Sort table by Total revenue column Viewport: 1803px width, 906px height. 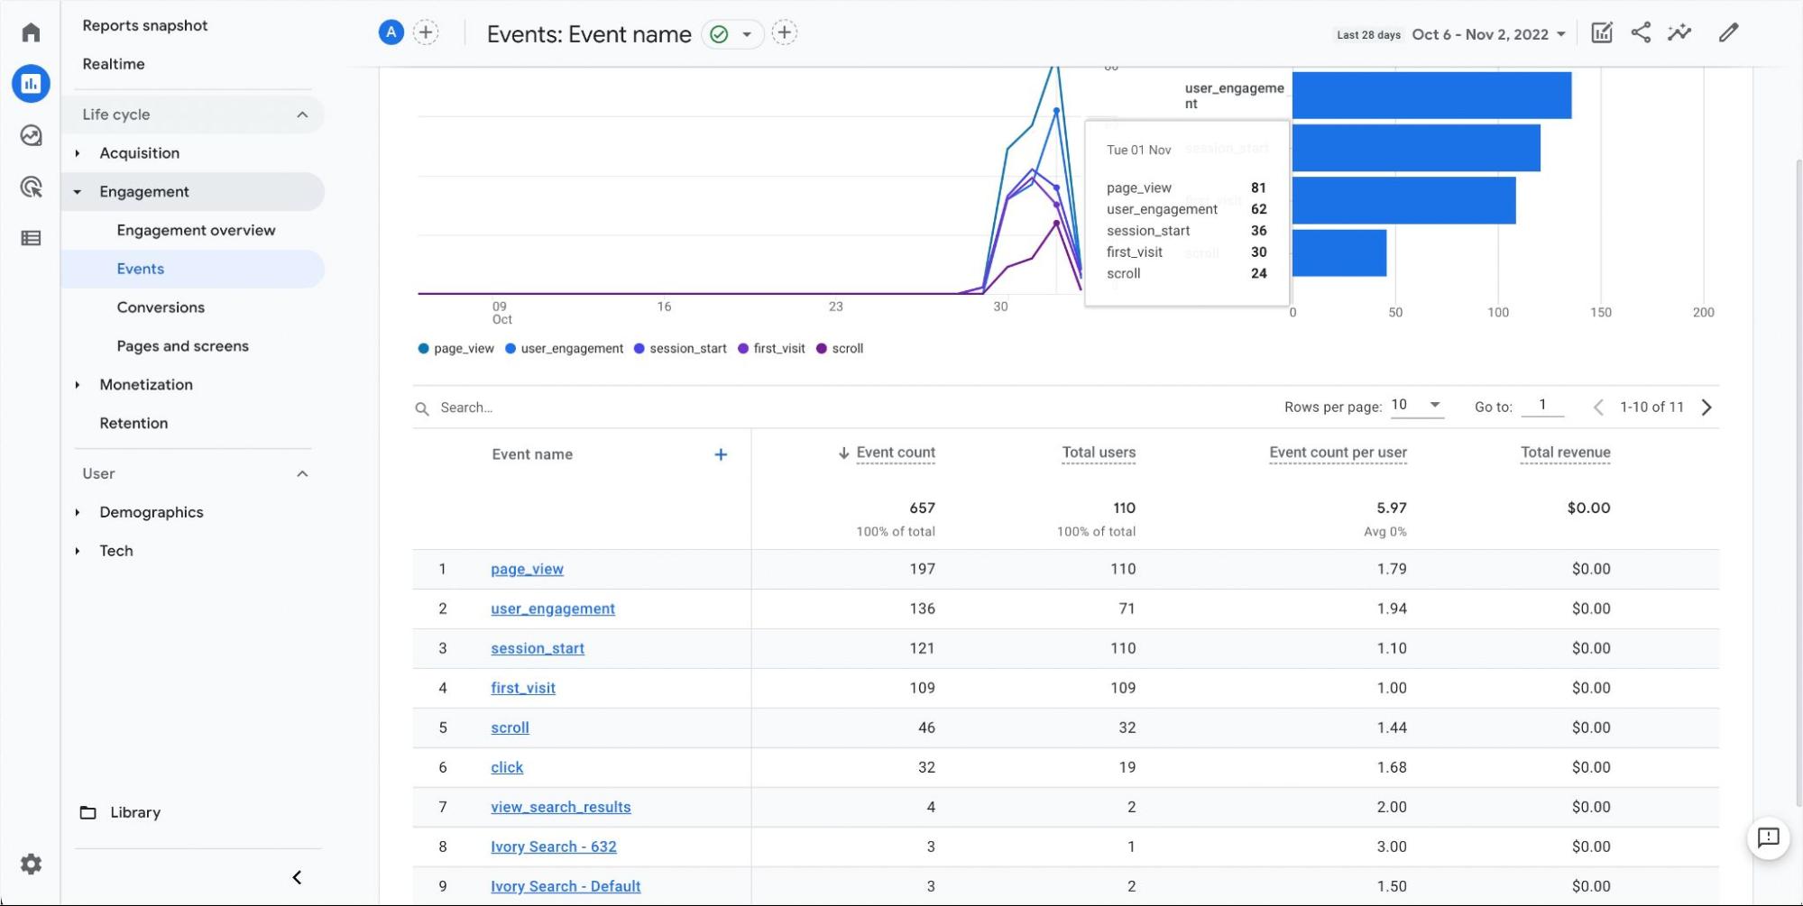point(1565,453)
